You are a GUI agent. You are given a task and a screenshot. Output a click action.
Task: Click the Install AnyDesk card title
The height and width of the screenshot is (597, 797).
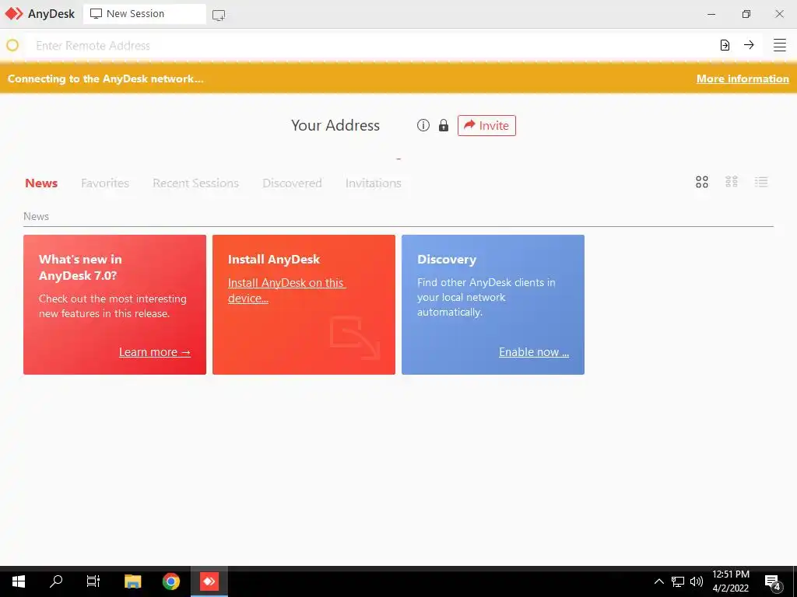(x=273, y=260)
